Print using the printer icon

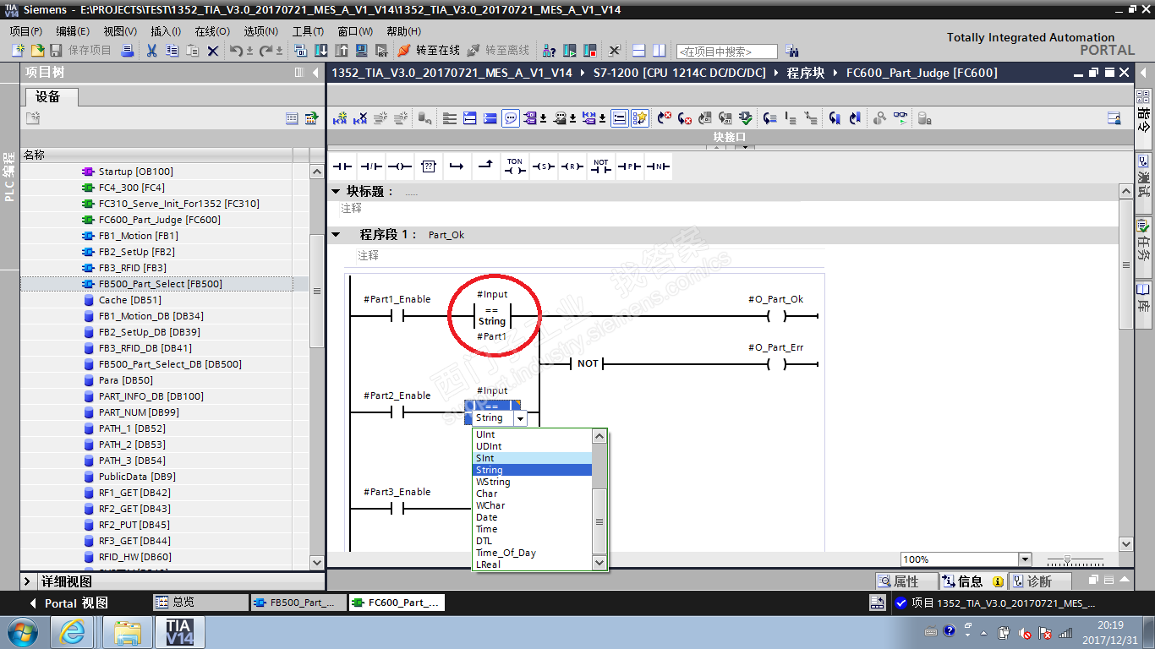tap(128, 51)
